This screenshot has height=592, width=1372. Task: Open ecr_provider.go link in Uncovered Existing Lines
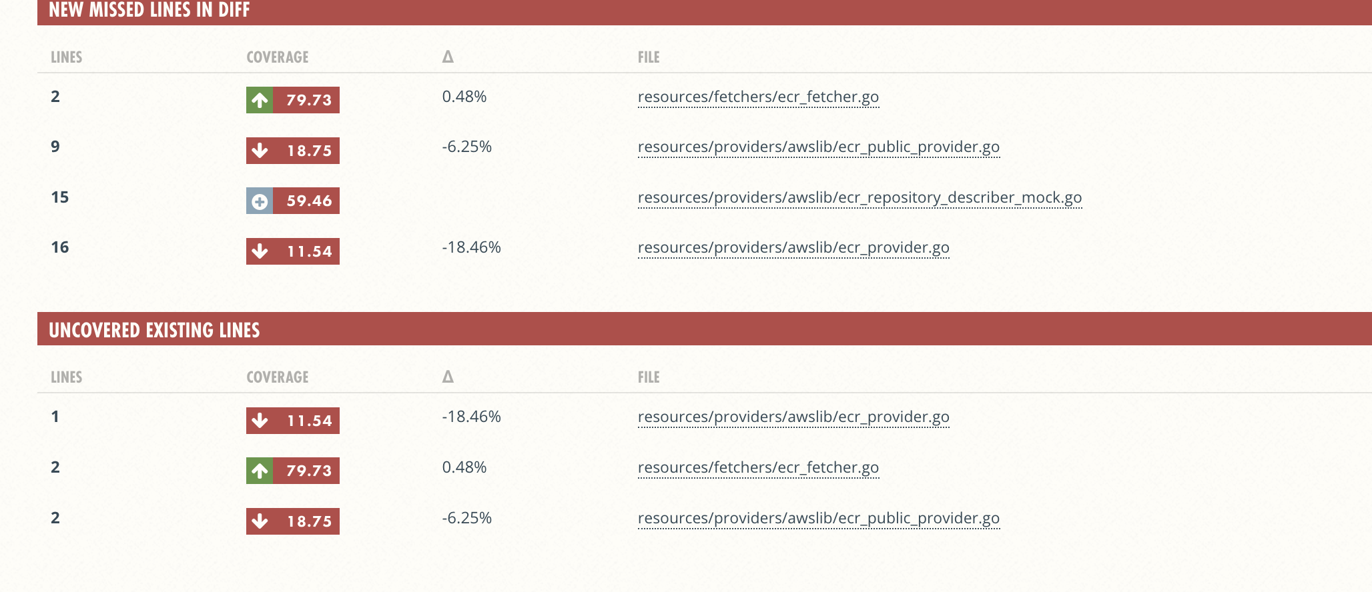(793, 417)
